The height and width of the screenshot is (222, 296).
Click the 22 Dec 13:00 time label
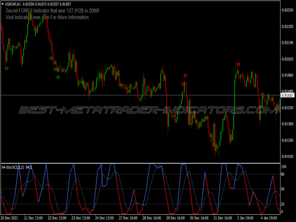(x=57, y=218)
